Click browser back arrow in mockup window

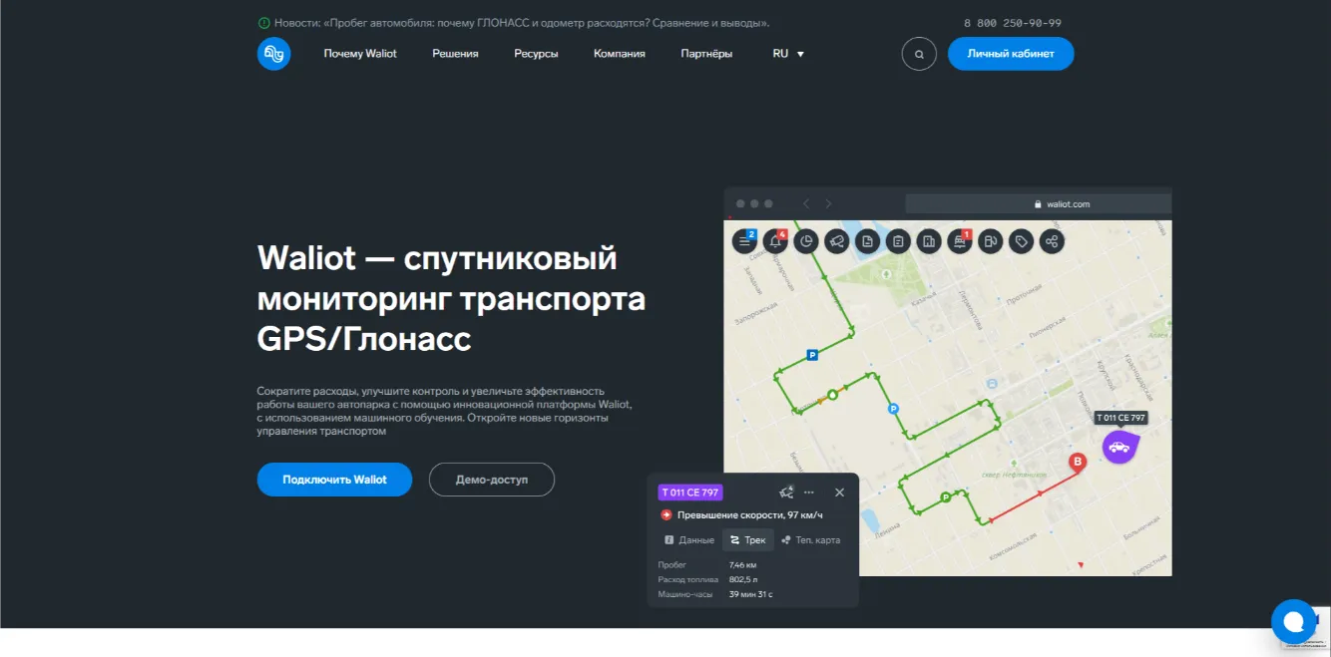tap(806, 203)
